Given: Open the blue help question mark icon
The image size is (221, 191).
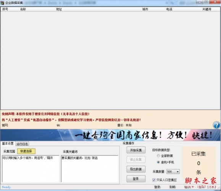Looking at the screenshot, I should tap(216, 125).
